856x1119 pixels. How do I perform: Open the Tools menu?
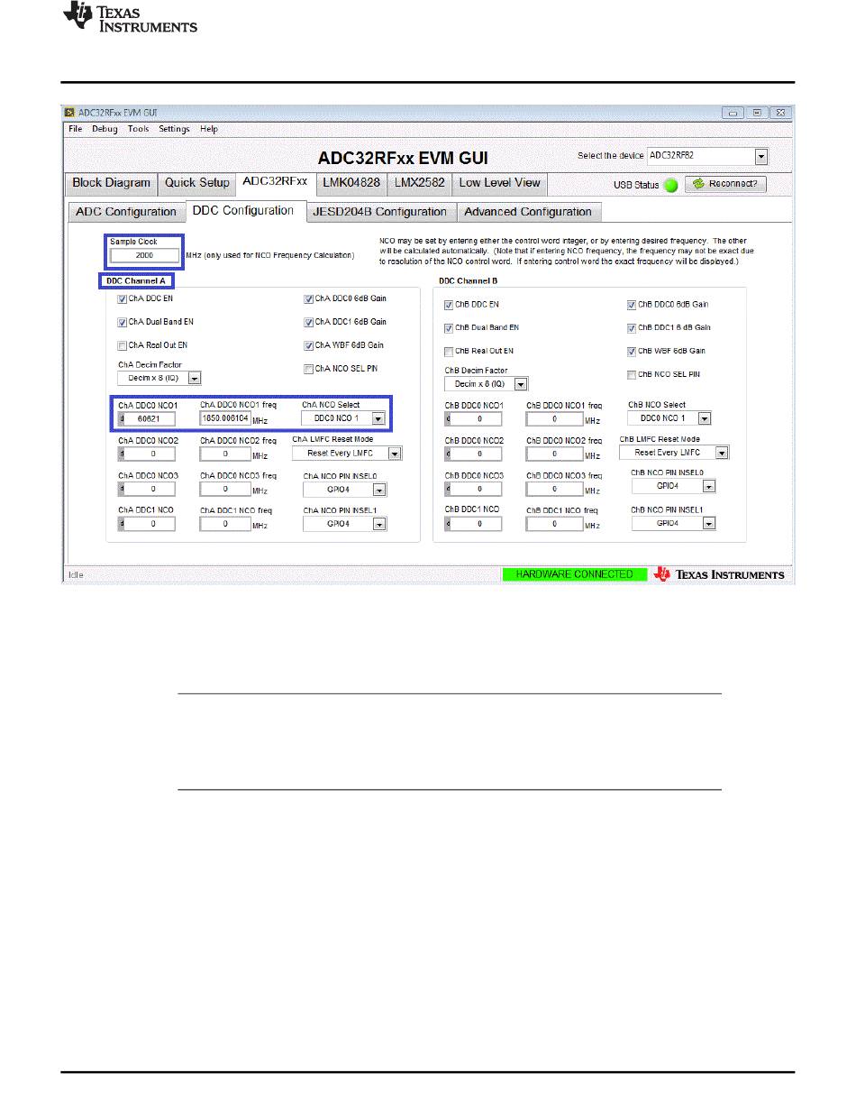click(x=138, y=129)
